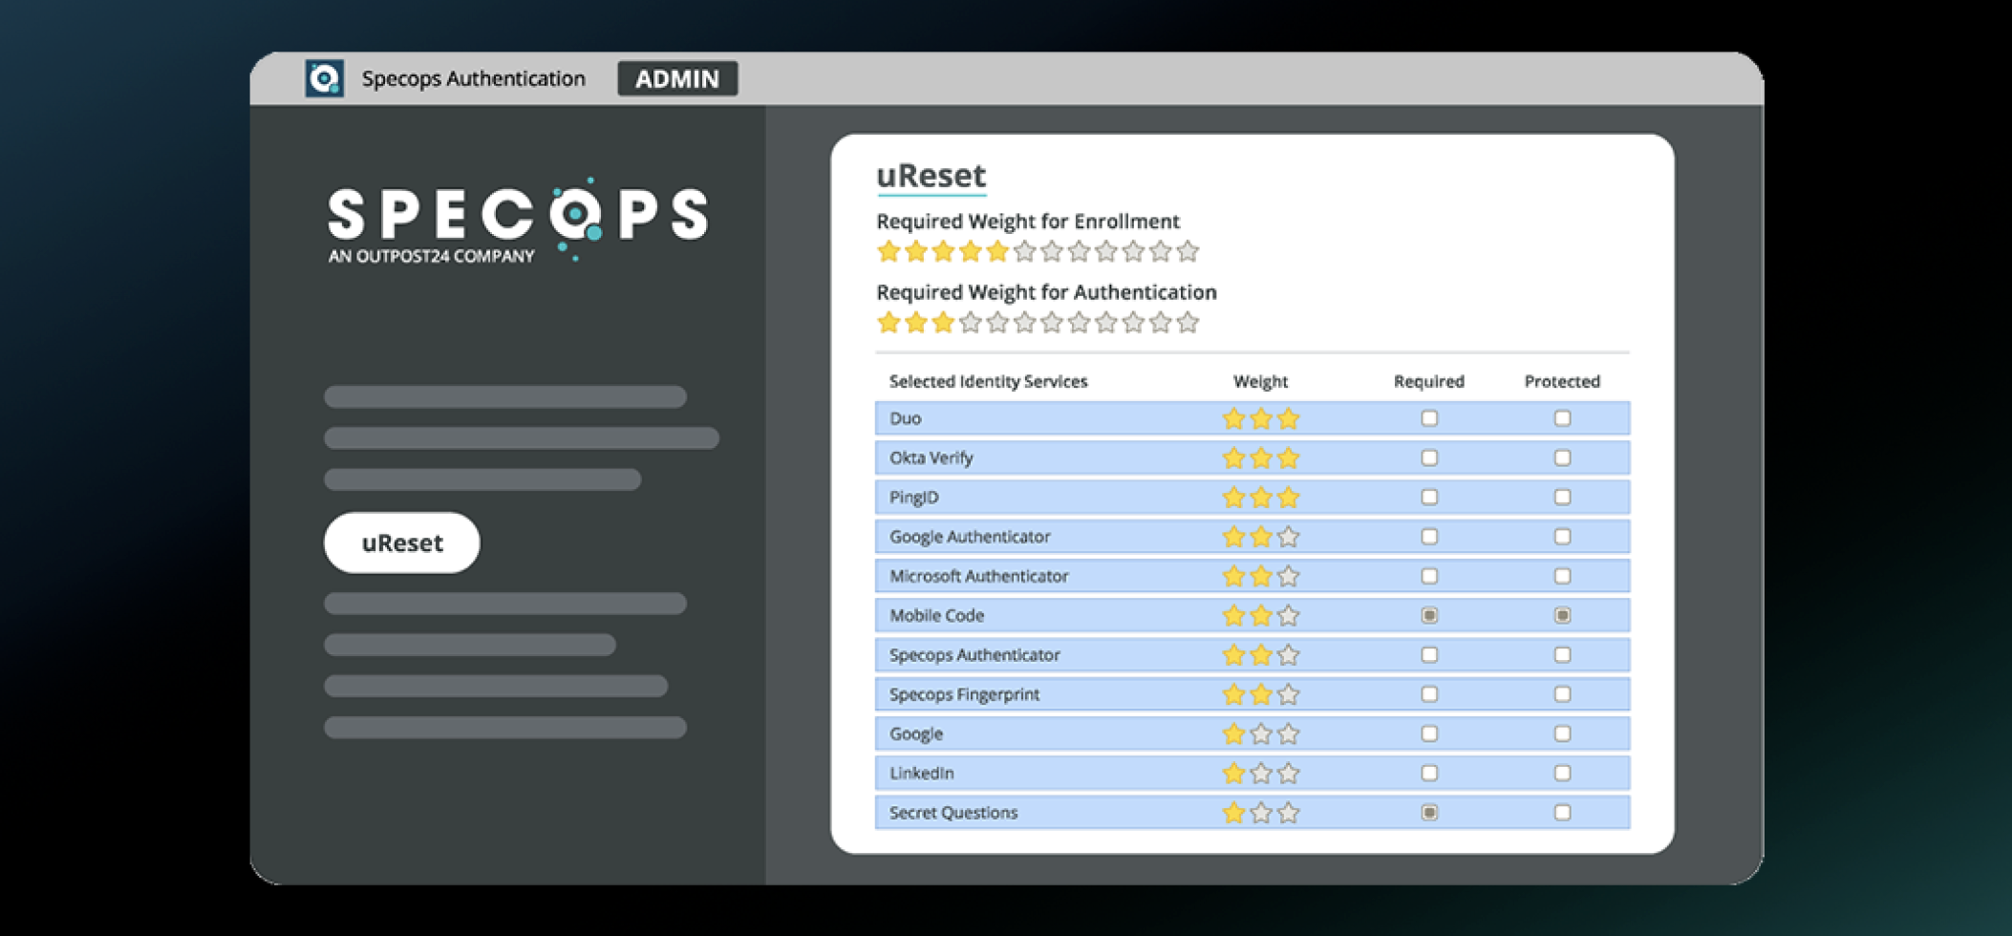Toggle Protected checkbox for PingID
The width and height of the screenshot is (2012, 936).
coord(1562,497)
